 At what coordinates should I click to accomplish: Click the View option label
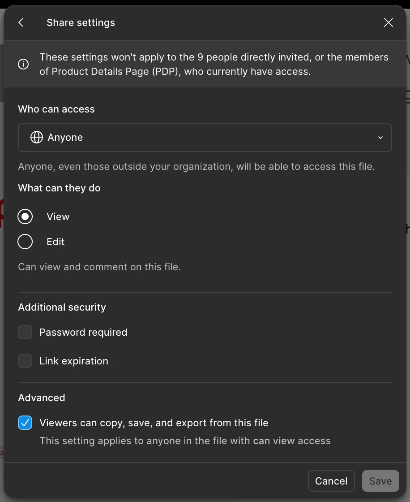[x=58, y=217]
